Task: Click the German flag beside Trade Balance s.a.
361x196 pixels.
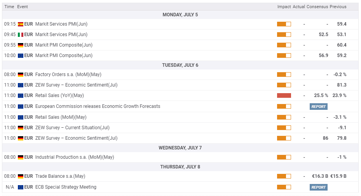Action: click(x=21, y=176)
